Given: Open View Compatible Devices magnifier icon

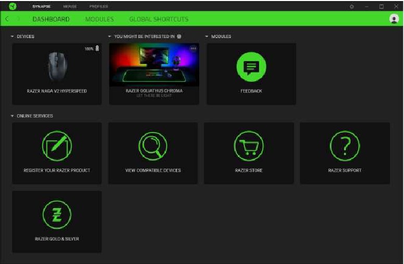Looking at the screenshot, I should click(x=153, y=146).
